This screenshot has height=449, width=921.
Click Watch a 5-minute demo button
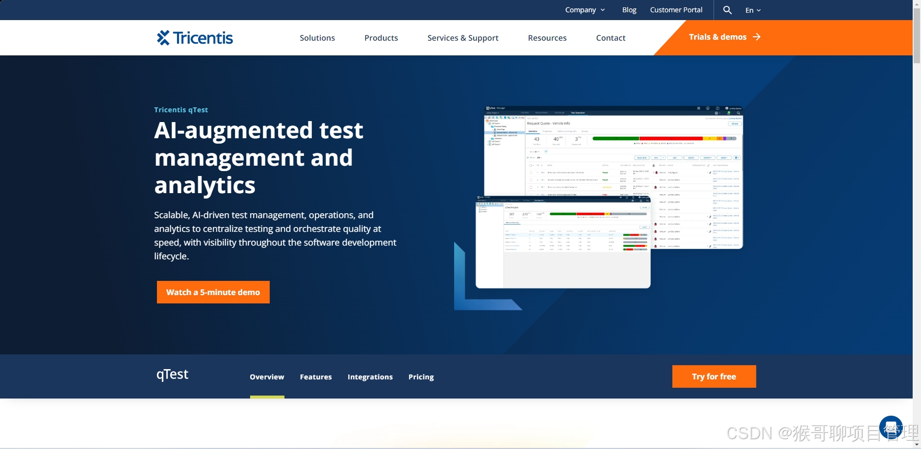click(x=213, y=292)
